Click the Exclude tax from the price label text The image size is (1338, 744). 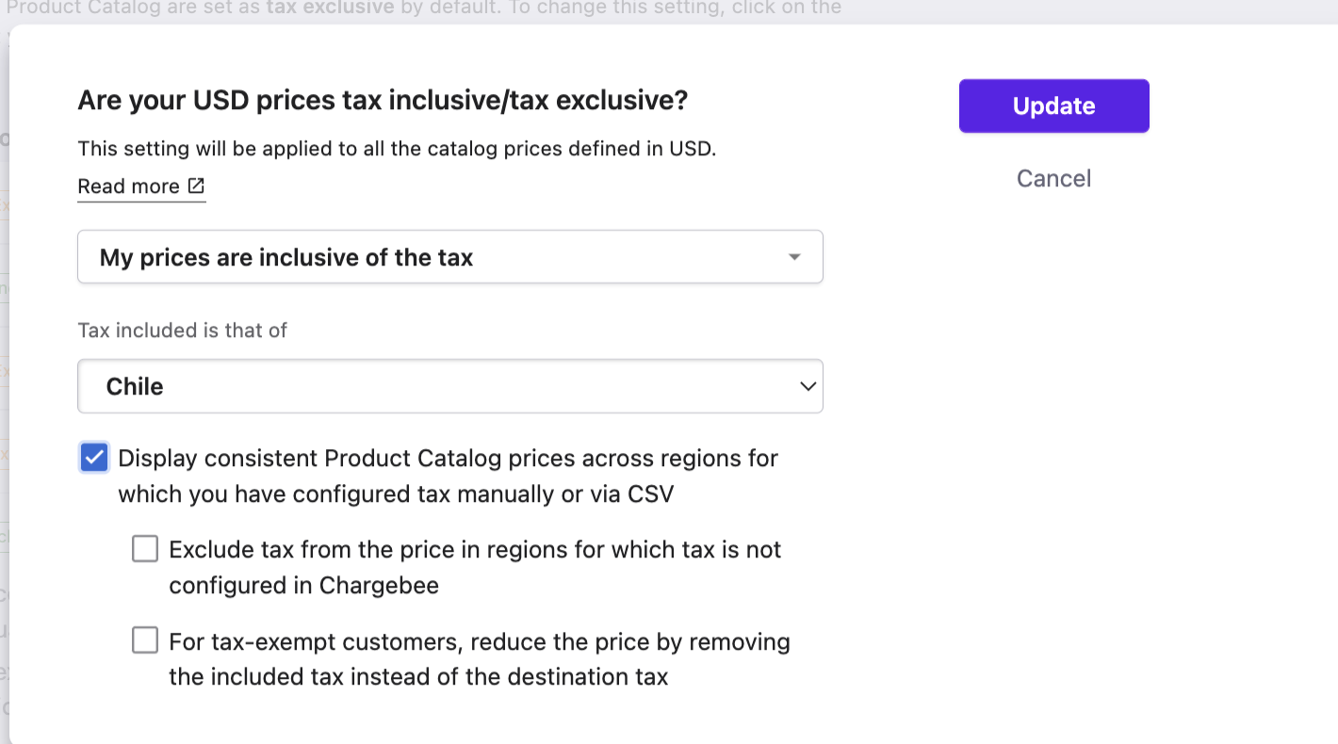(475, 567)
